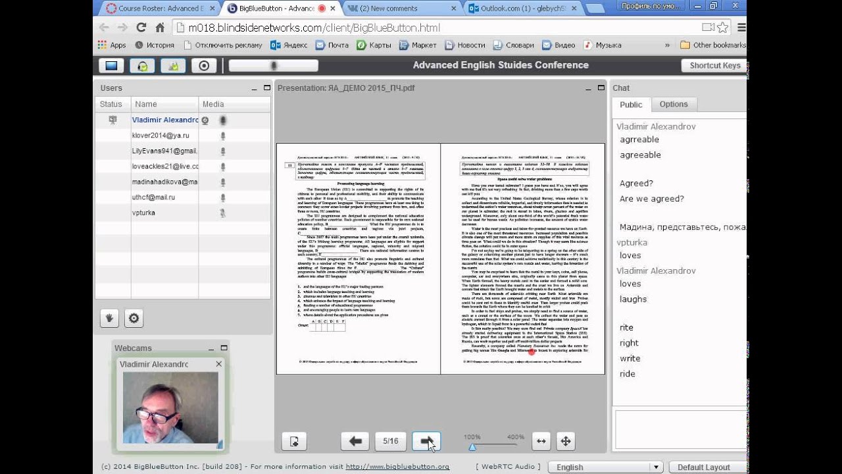Image resolution: width=842 pixels, height=474 pixels.
Task: Fit presentation to width
Action: (x=541, y=441)
